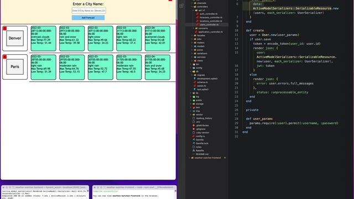
Task: Click the Enter a City Name input field
Action: tap(88, 11)
